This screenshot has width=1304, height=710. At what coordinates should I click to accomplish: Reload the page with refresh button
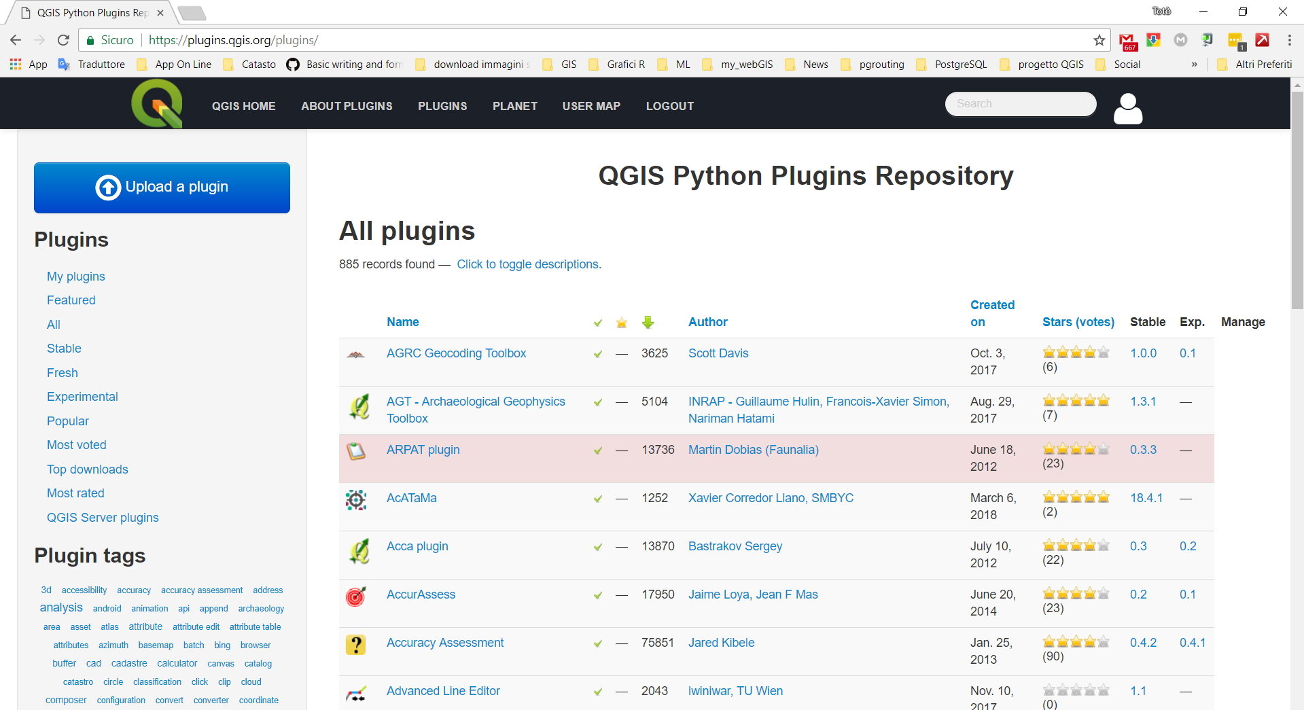click(x=63, y=40)
